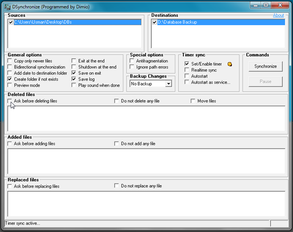Enable Play sound when done
The width and height of the screenshot is (293, 232).
click(74, 85)
